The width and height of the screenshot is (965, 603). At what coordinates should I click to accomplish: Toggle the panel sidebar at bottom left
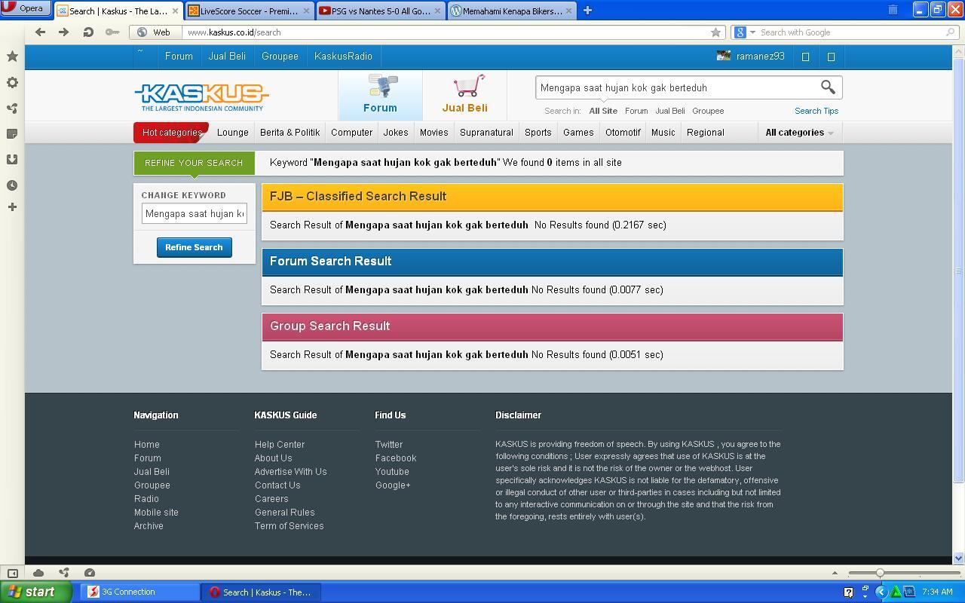pos(12,573)
